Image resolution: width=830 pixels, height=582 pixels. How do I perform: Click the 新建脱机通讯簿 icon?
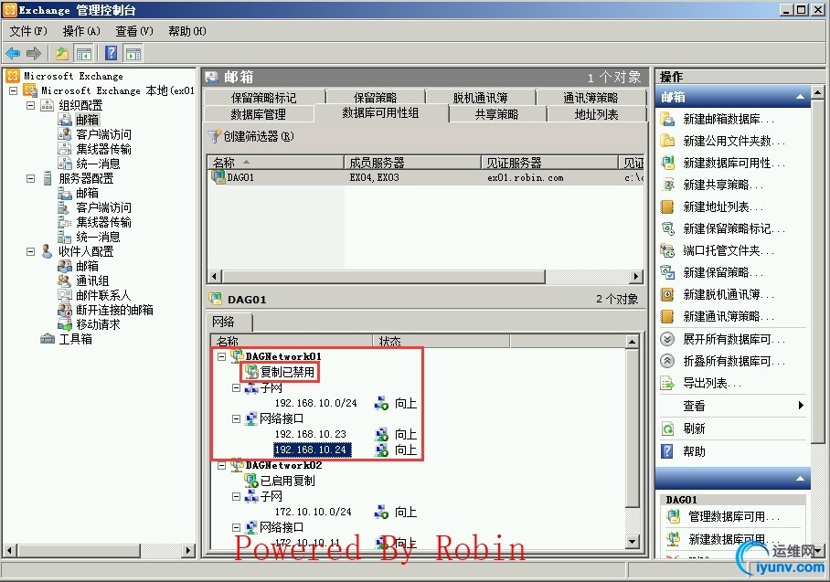tap(667, 294)
